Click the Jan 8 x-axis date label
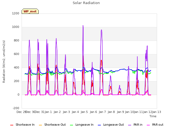Image resolution: width=173 pixels, height=130 pixels. (111, 112)
